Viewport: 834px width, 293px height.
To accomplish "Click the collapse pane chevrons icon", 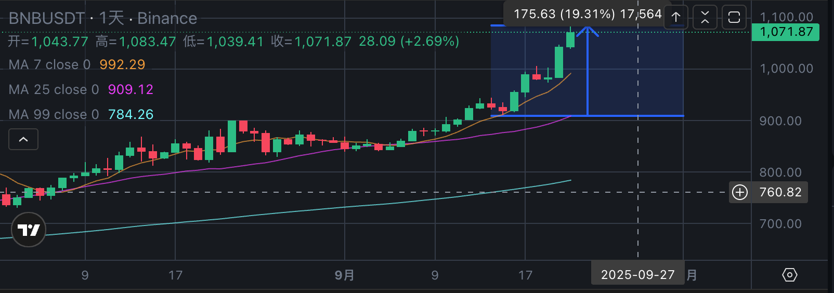I will tap(705, 17).
